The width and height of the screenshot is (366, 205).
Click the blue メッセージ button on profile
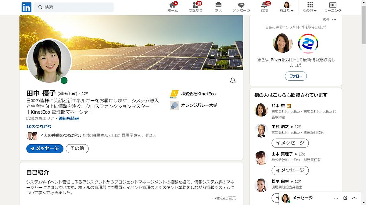click(45, 148)
